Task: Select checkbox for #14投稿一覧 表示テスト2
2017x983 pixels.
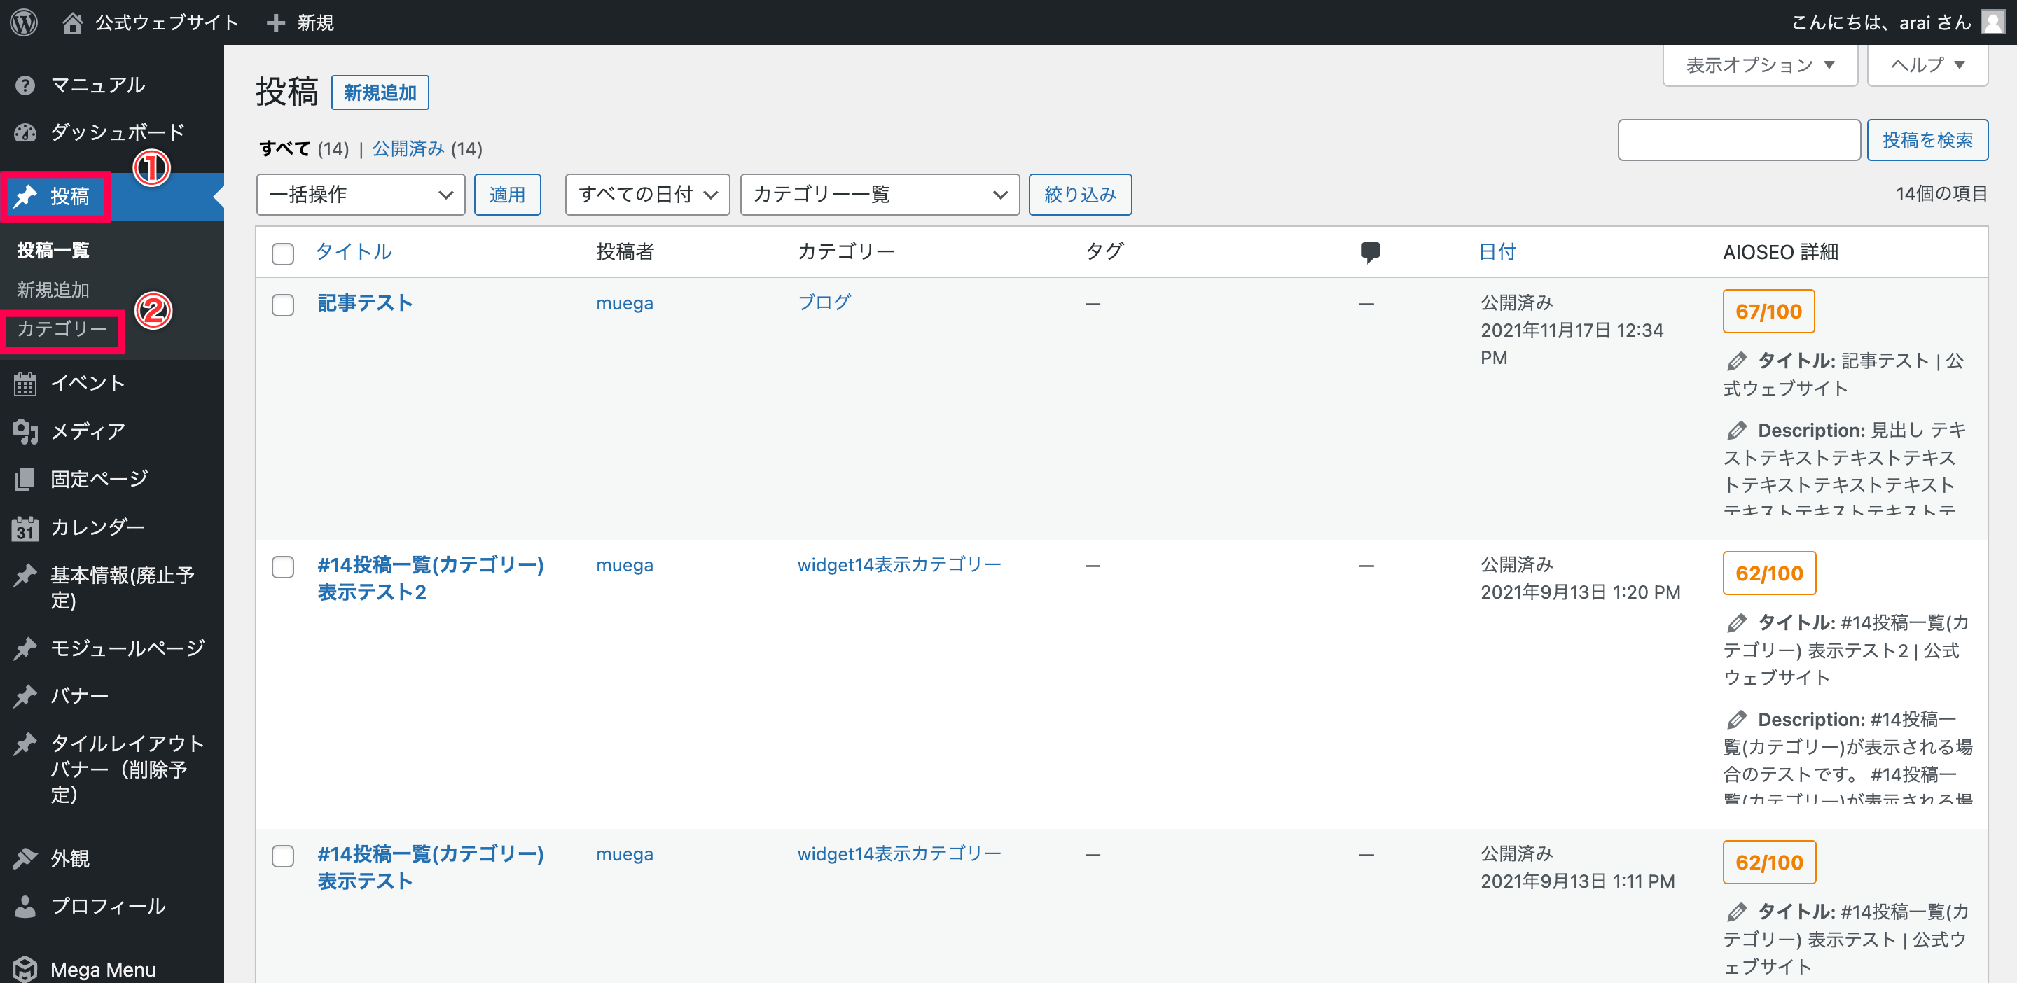Action: coord(283,566)
